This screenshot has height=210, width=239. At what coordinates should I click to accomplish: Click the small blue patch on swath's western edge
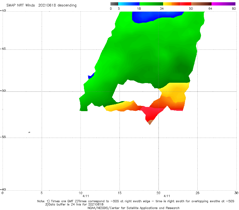point(91,76)
